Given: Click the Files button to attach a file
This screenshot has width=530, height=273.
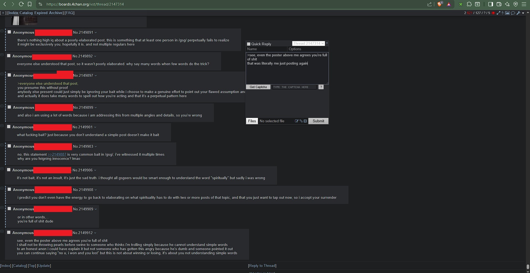Looking at the screenshot, I should tap(252, 121).
